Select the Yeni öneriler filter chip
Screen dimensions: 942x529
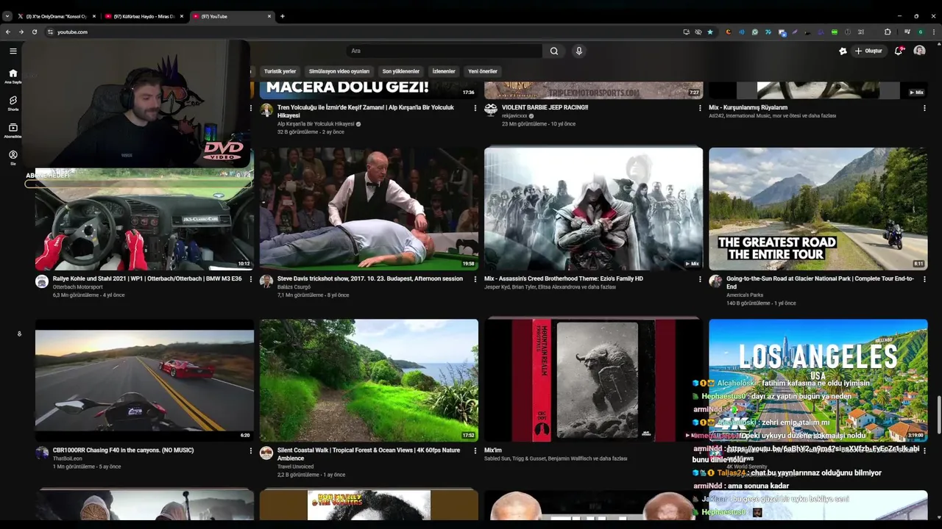(x=483, y=71)
